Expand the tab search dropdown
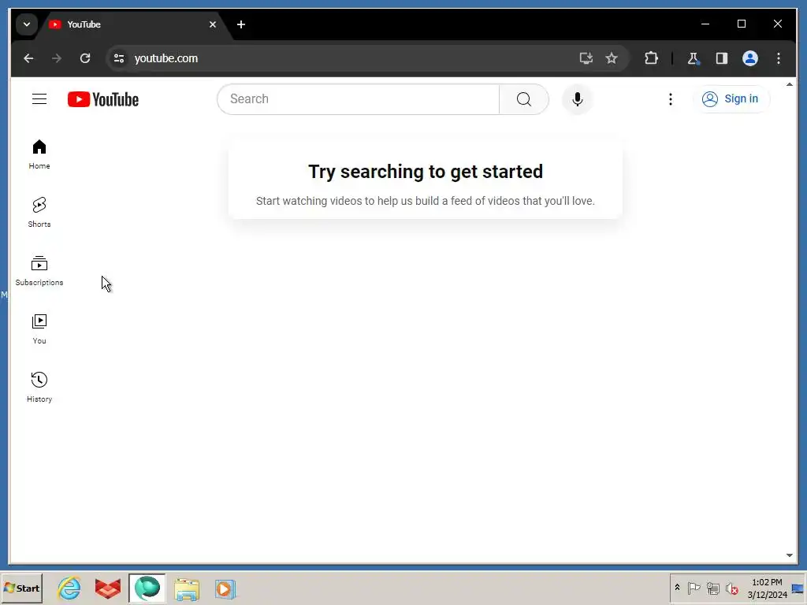 (x=27, y=24)
